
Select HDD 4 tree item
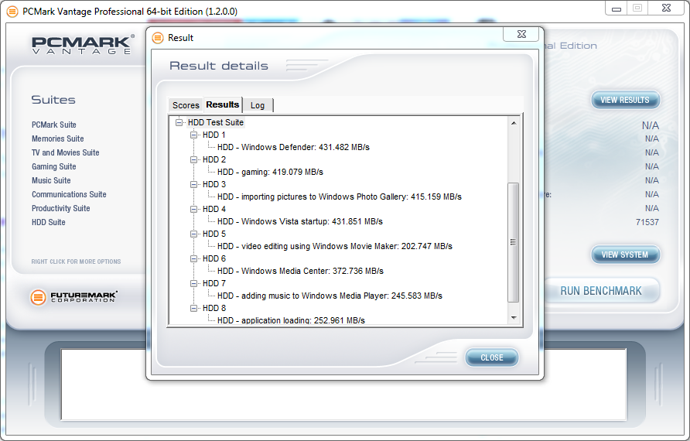(x=213, y=209)
